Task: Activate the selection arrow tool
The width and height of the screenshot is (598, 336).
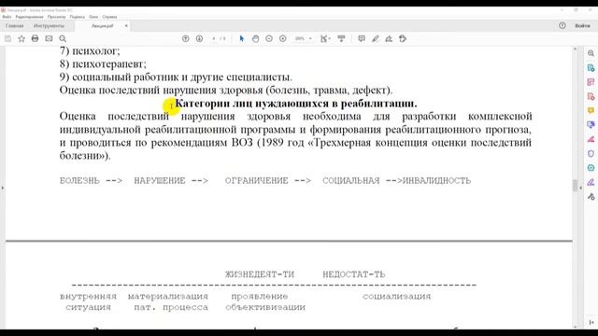Action: click(x=241, y=38)
